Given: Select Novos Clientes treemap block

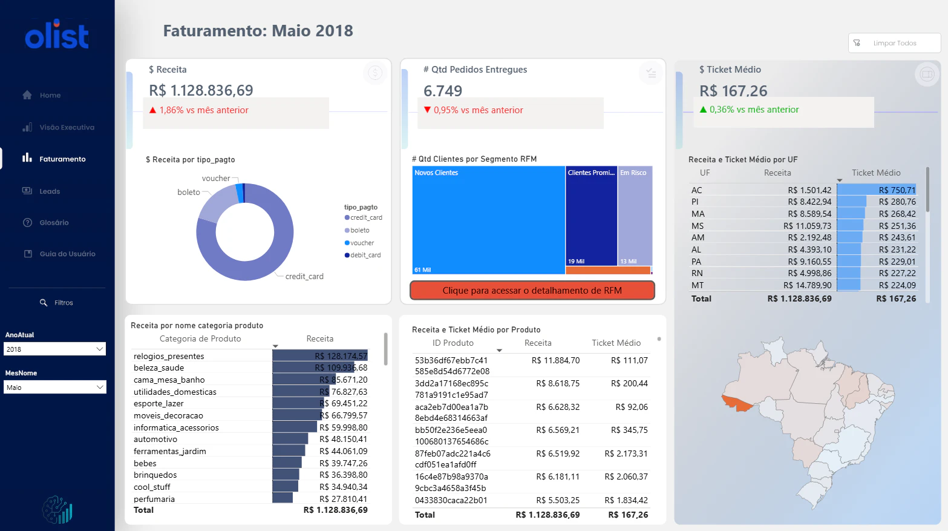Looking at the screenshot, I should 489,220.
